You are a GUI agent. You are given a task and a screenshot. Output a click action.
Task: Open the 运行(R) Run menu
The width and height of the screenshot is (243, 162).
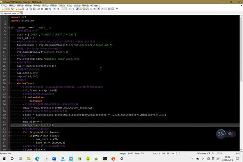(x=77, y=5)
